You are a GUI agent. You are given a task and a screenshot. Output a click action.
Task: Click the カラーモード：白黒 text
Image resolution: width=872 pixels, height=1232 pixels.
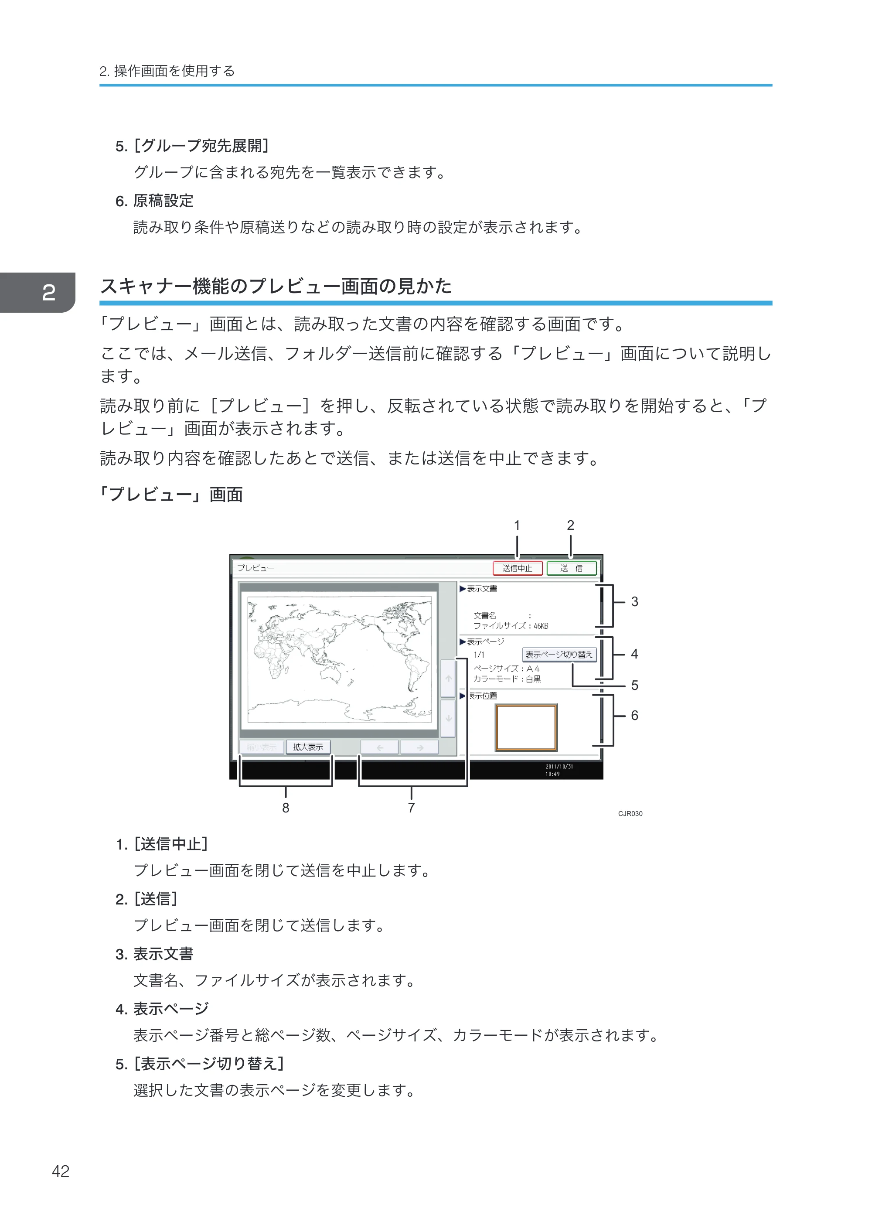[507, 679]
